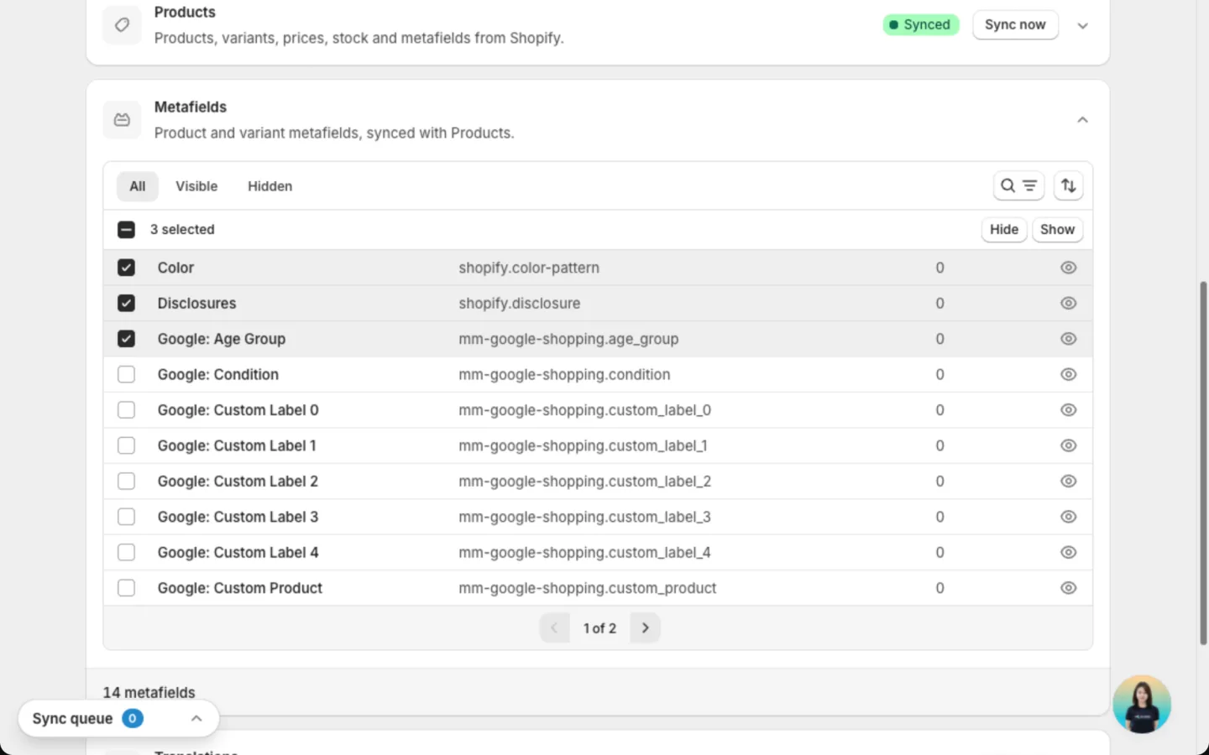Click the sort metafields arrows icon
Image resolution: width=1209 pixels, height=755 pixels.
1068,185
